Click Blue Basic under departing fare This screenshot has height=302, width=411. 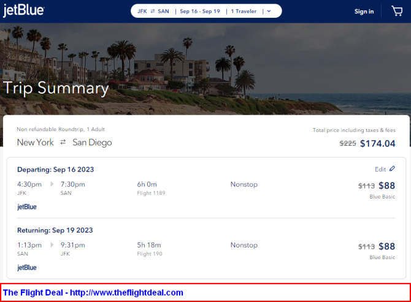tap(382, 197)
